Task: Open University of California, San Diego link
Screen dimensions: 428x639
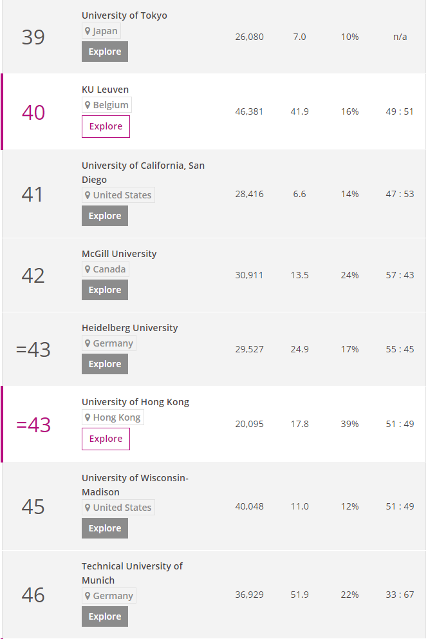Action: (143, 173)
